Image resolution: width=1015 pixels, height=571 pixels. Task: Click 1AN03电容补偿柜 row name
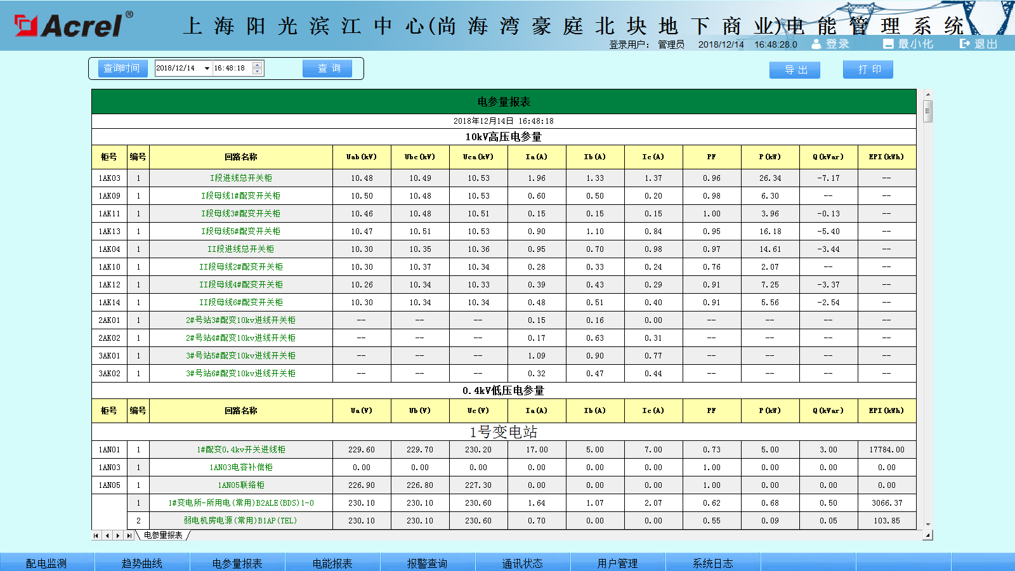pos(241,468)
